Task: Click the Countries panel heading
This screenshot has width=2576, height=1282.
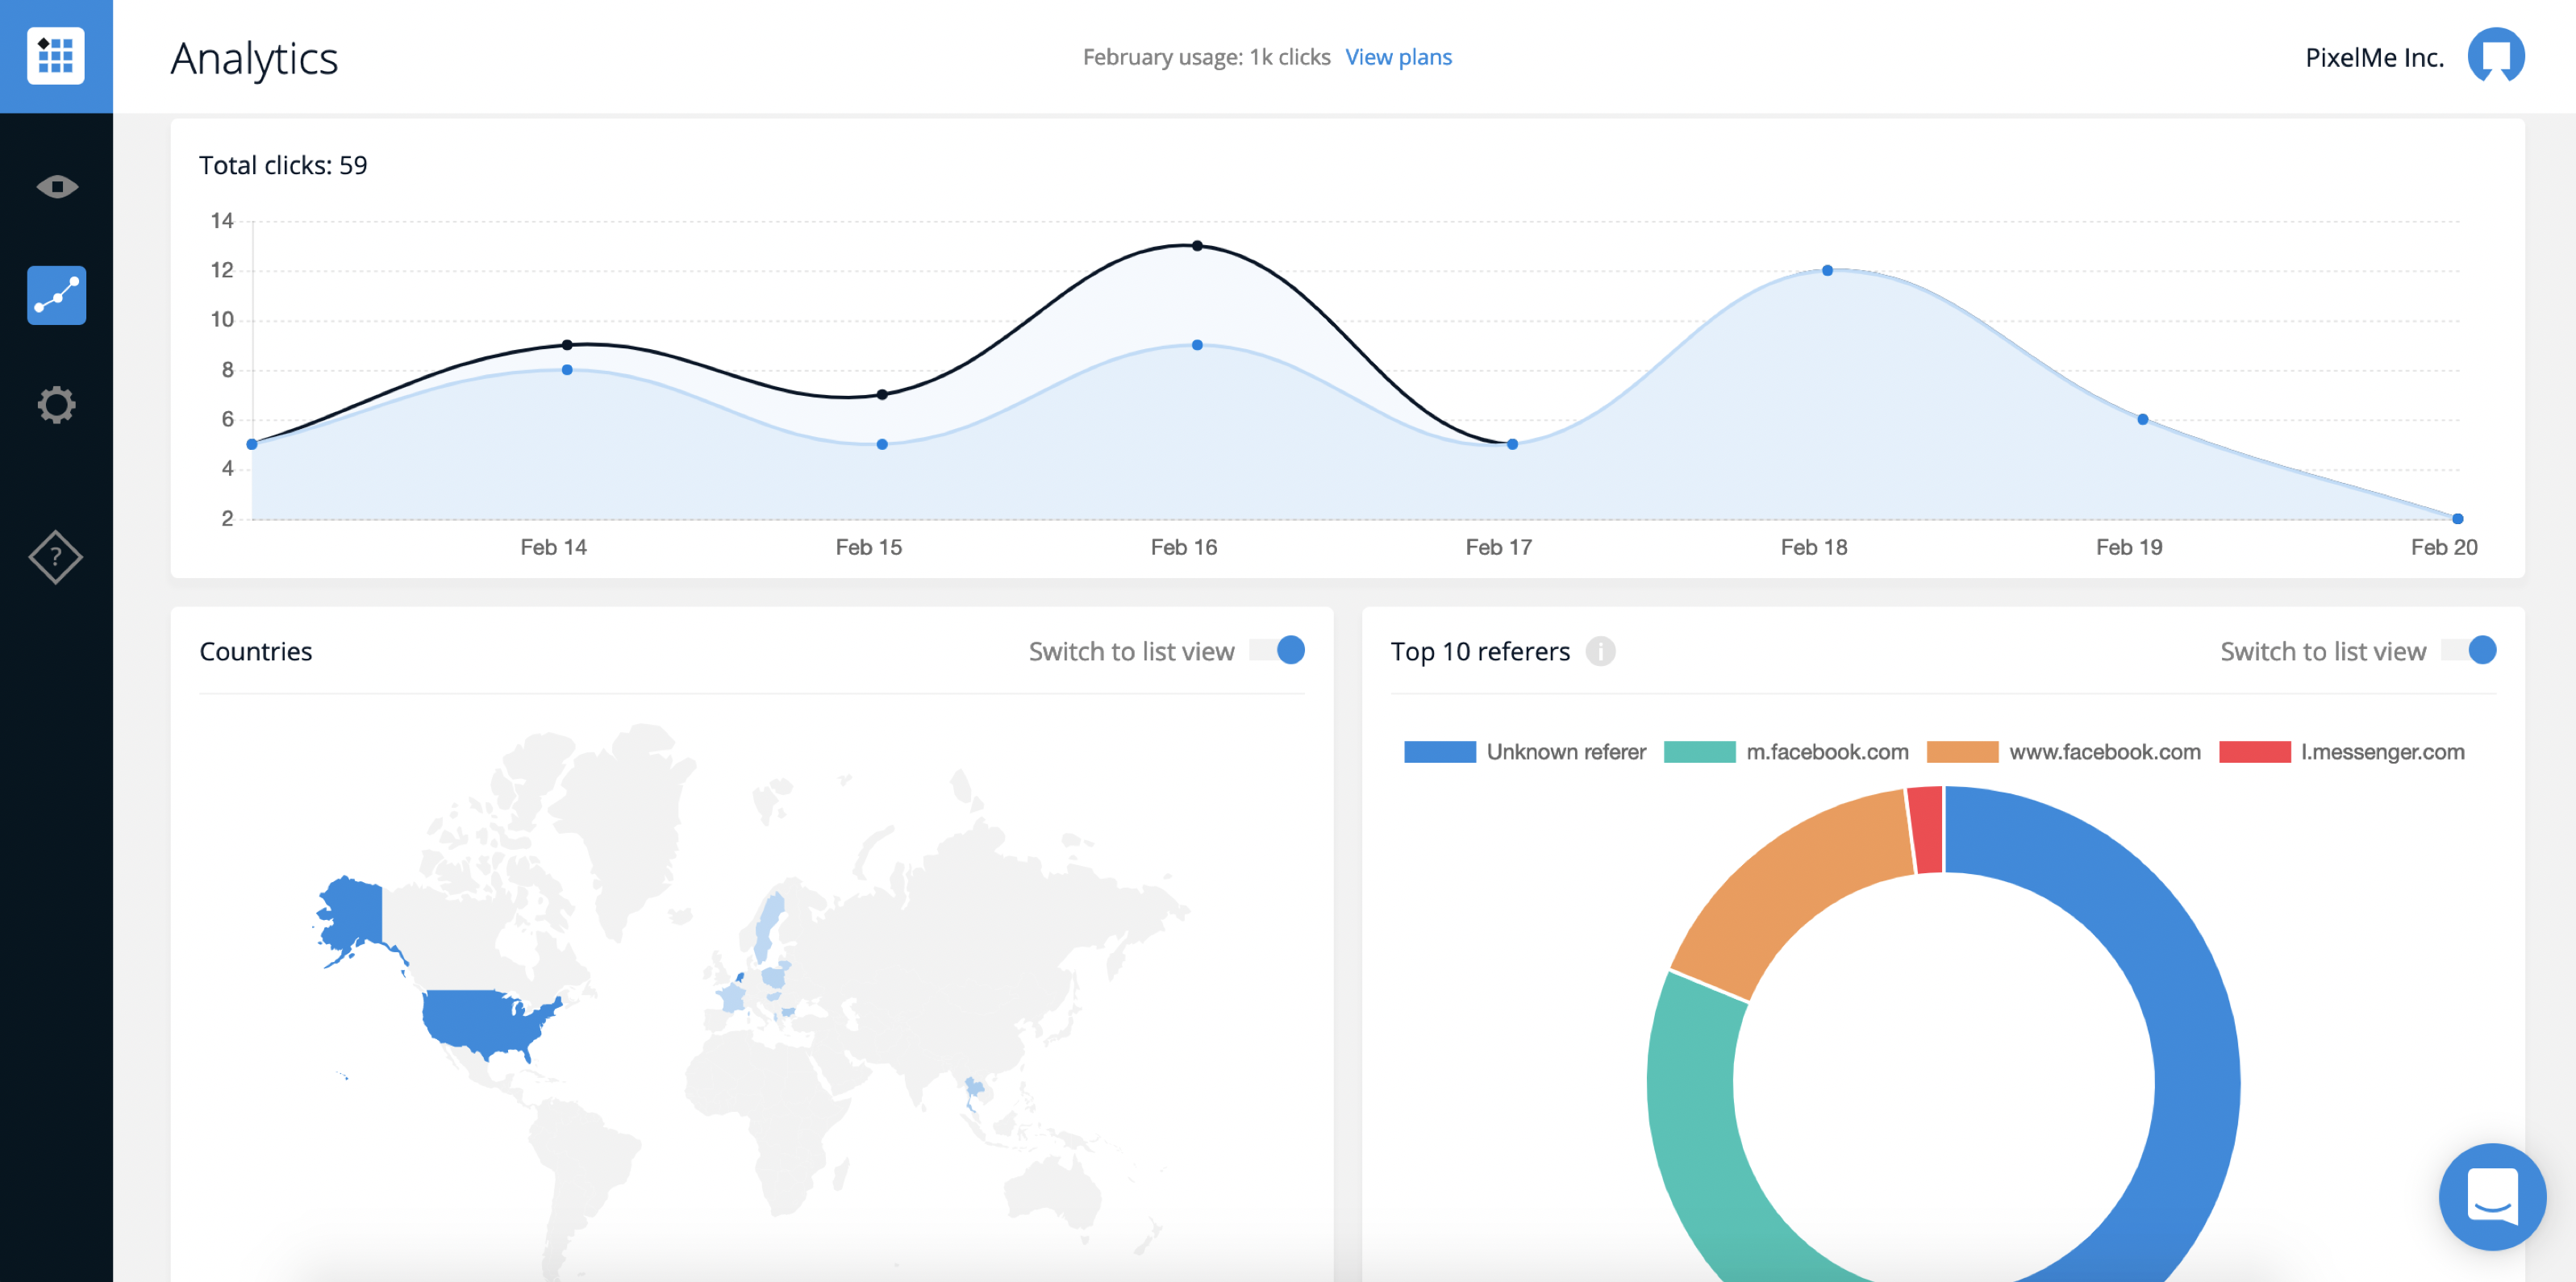Action: (256, 651)
